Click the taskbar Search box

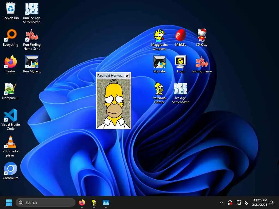[46, 202]
